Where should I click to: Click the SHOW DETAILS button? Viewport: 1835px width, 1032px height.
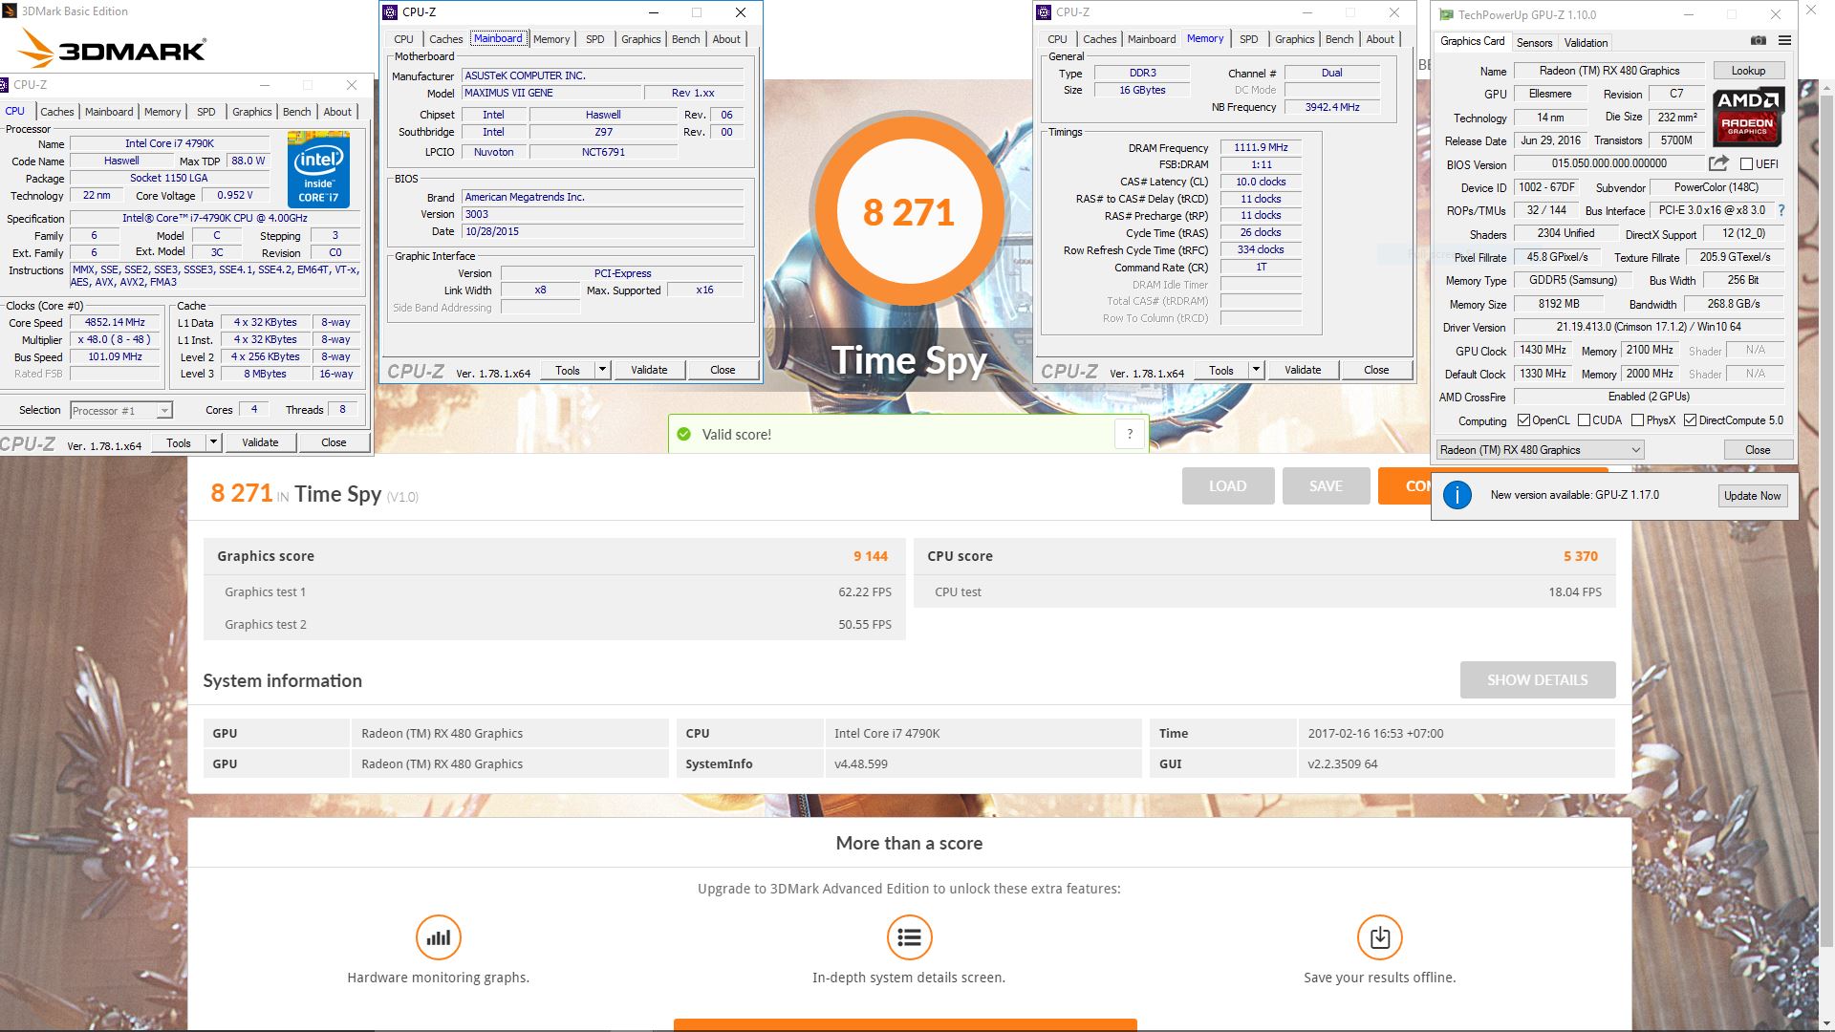pos(1538,679)
